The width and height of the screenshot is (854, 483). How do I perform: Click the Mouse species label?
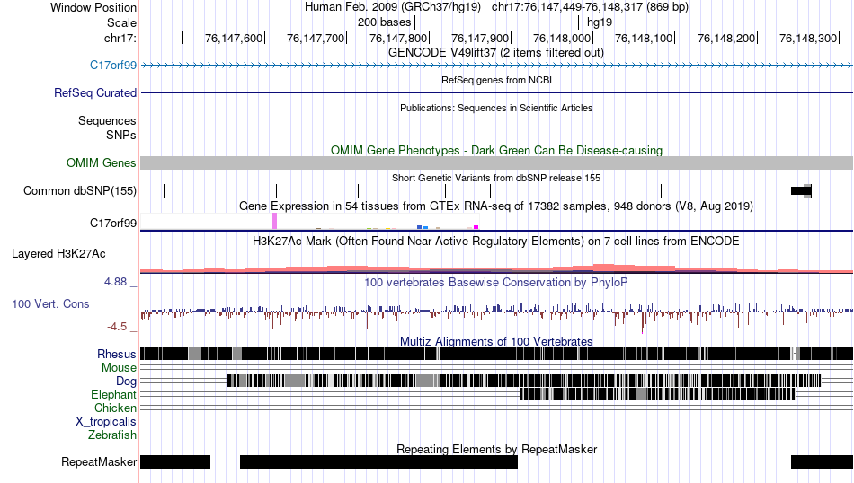tap(119, 368)
